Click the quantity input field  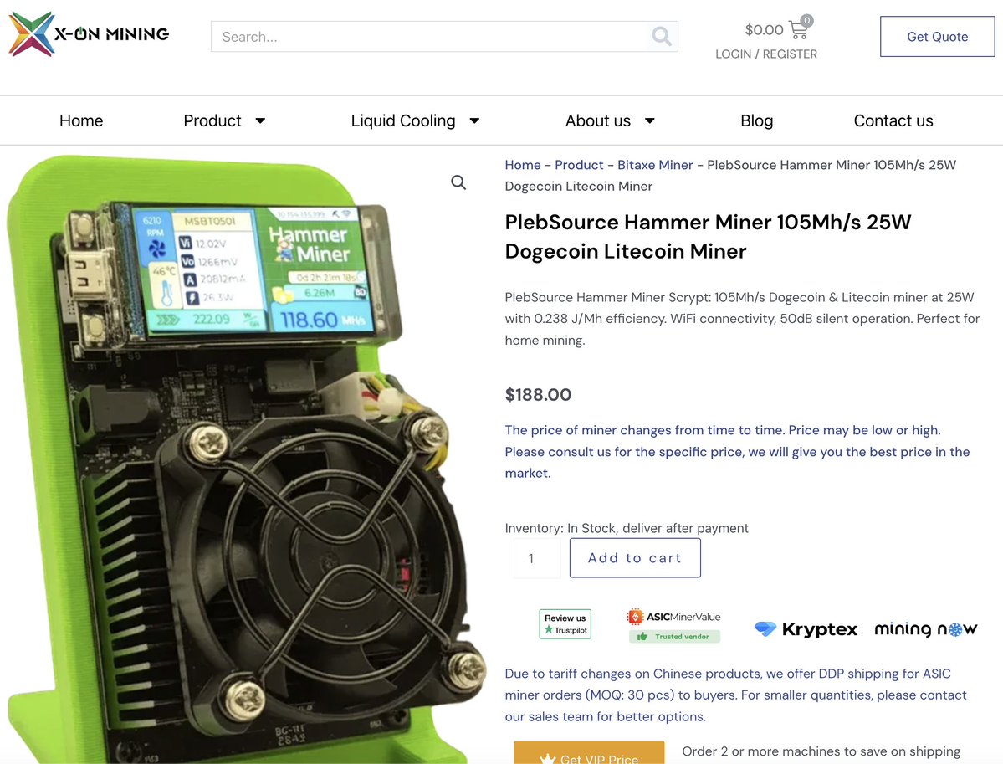[x=537, y=558]
